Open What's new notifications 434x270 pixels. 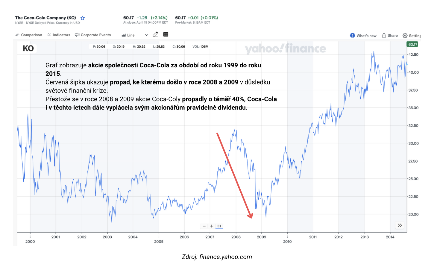(x=363, y=36)
